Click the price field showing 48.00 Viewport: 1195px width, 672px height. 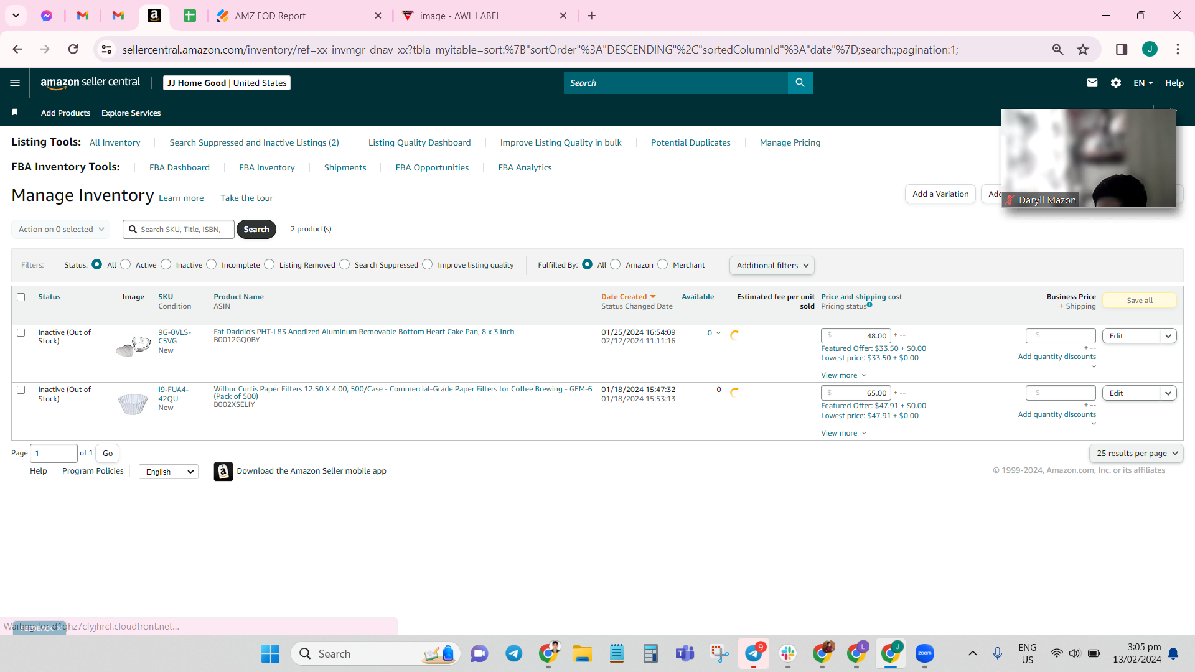click(x=856, y=336)
